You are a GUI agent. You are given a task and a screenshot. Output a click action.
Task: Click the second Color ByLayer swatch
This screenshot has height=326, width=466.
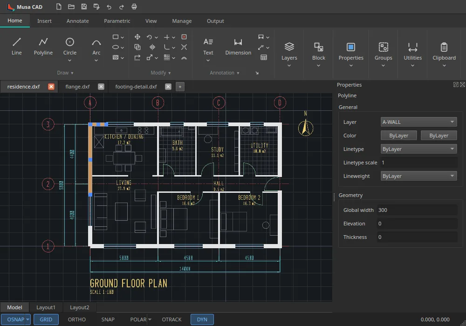(x=439, y=136)
